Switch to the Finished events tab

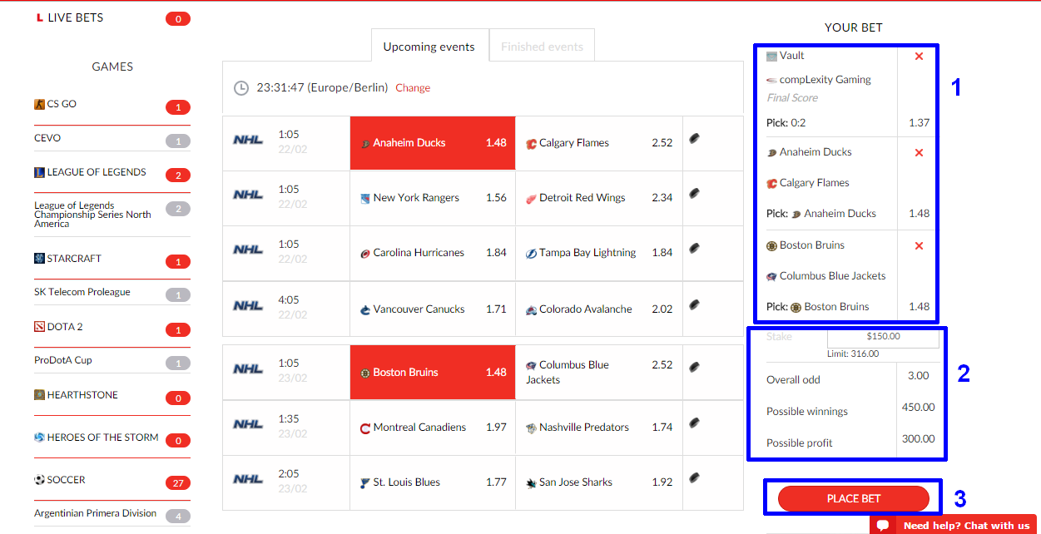point(542,47)
